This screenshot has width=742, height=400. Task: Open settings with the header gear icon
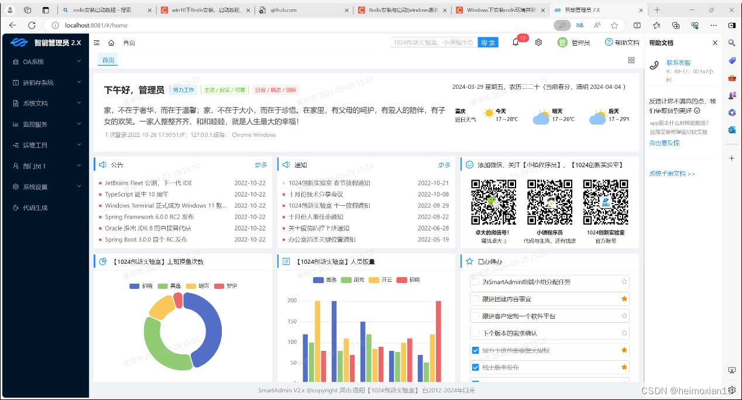click(538, 42)
